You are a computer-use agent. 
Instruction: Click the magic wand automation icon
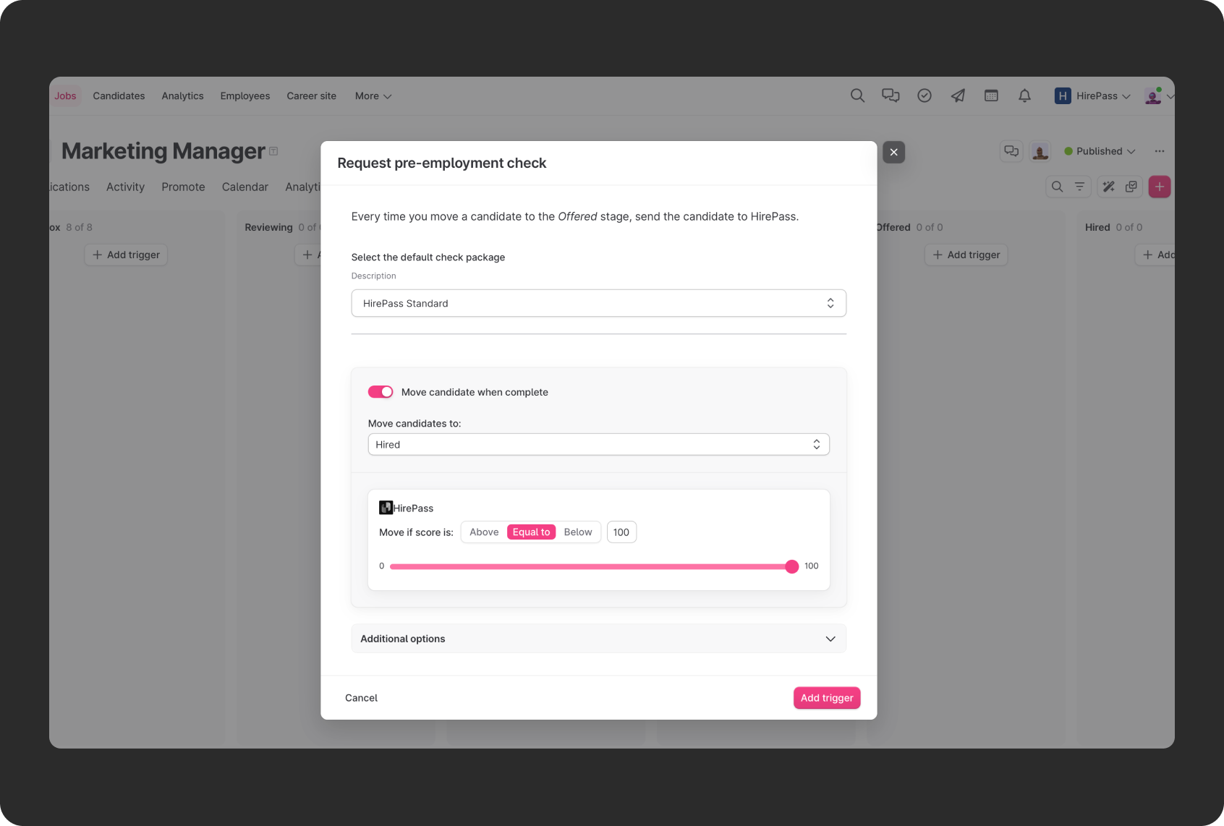[1108, 187]
